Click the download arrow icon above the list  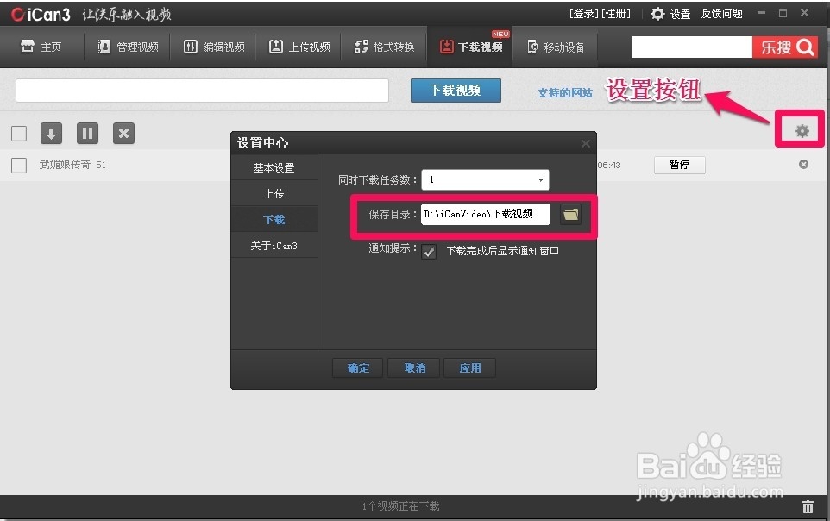coord(51,133)
